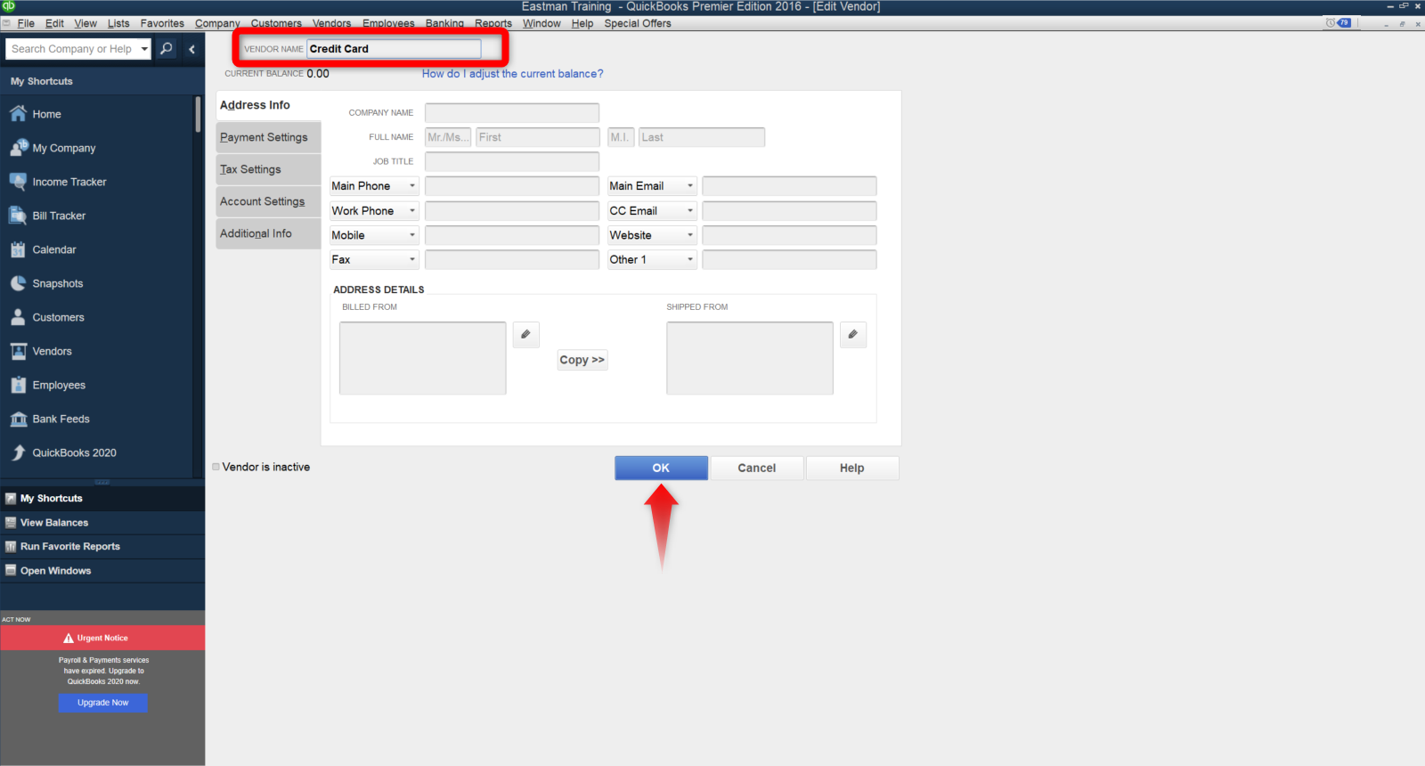Expand the Main Phone type dropdown
1425x766 pixels.
412,186
